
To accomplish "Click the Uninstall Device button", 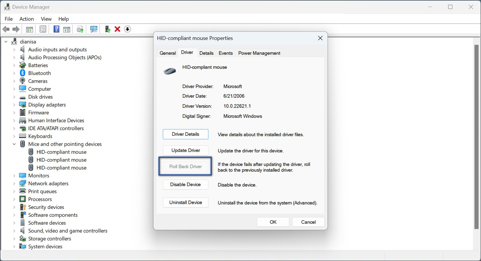I will (186, 202).
